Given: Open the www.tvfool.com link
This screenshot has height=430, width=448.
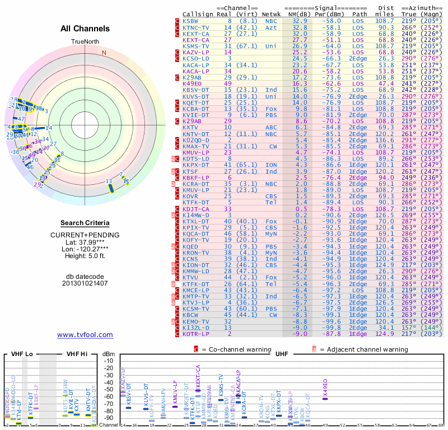Looking at the screenshot, I should [85, 335].
